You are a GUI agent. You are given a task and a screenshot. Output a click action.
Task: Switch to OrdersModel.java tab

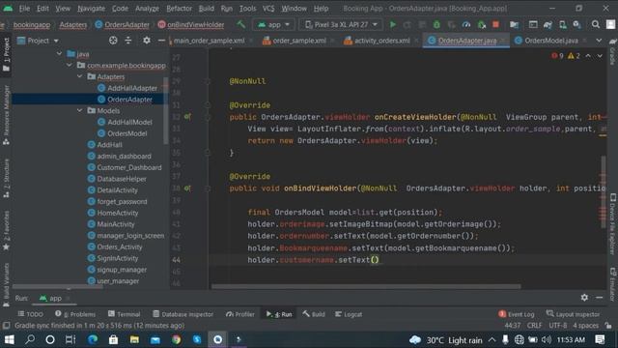tap(551, 41)
